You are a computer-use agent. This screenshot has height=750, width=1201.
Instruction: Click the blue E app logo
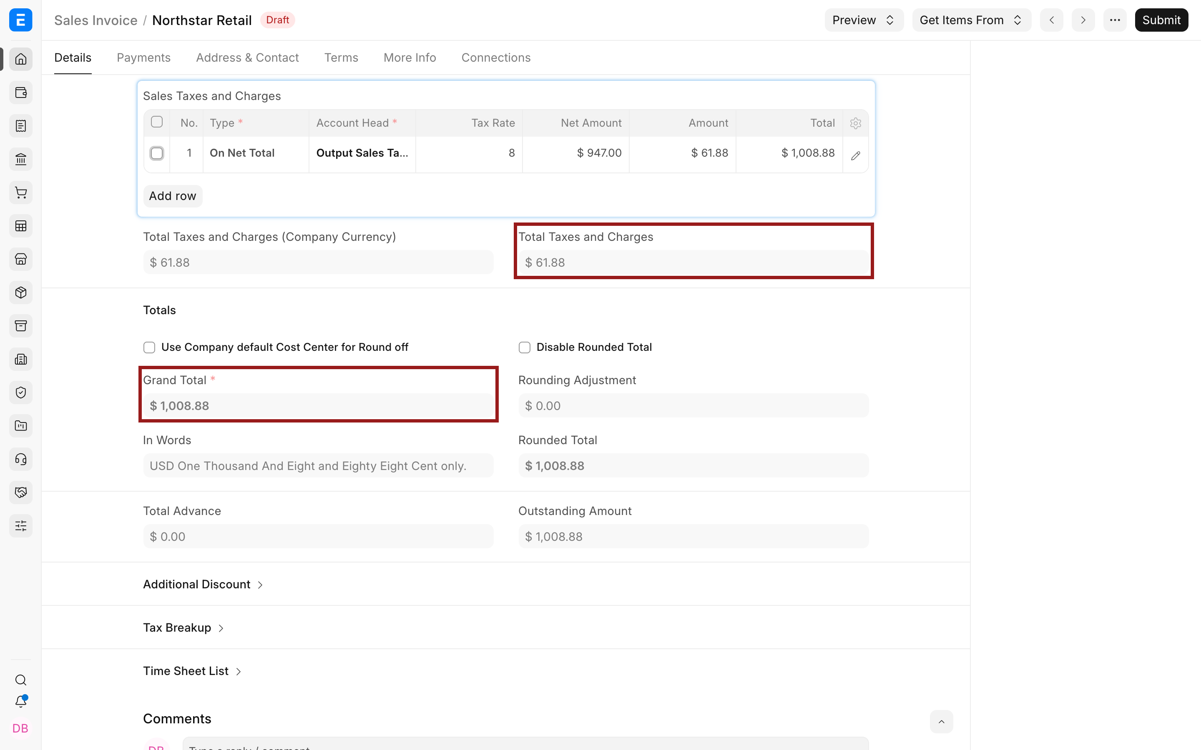pos(21,20)
